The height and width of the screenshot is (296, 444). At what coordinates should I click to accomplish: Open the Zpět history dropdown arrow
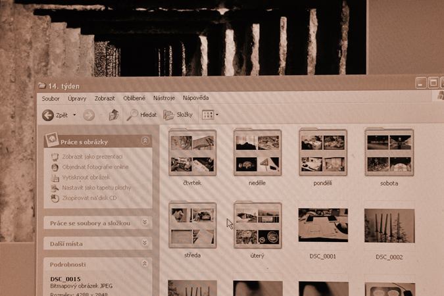pos(74,115)
